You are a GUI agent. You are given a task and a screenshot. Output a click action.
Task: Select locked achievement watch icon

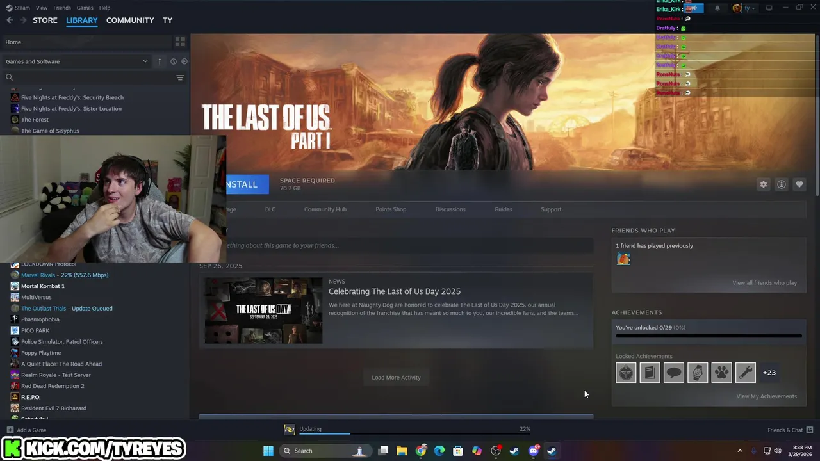pyautogui.click(x=698, y=373)
